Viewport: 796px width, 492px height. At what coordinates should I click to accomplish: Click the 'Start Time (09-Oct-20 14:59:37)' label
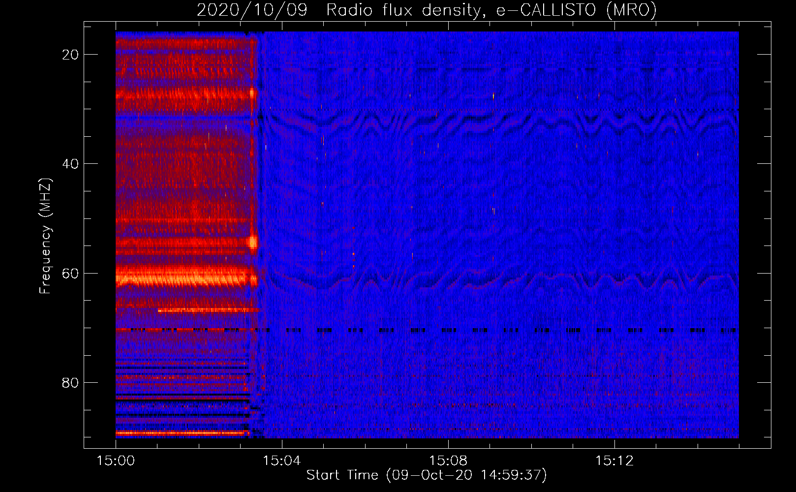point(427,475)
